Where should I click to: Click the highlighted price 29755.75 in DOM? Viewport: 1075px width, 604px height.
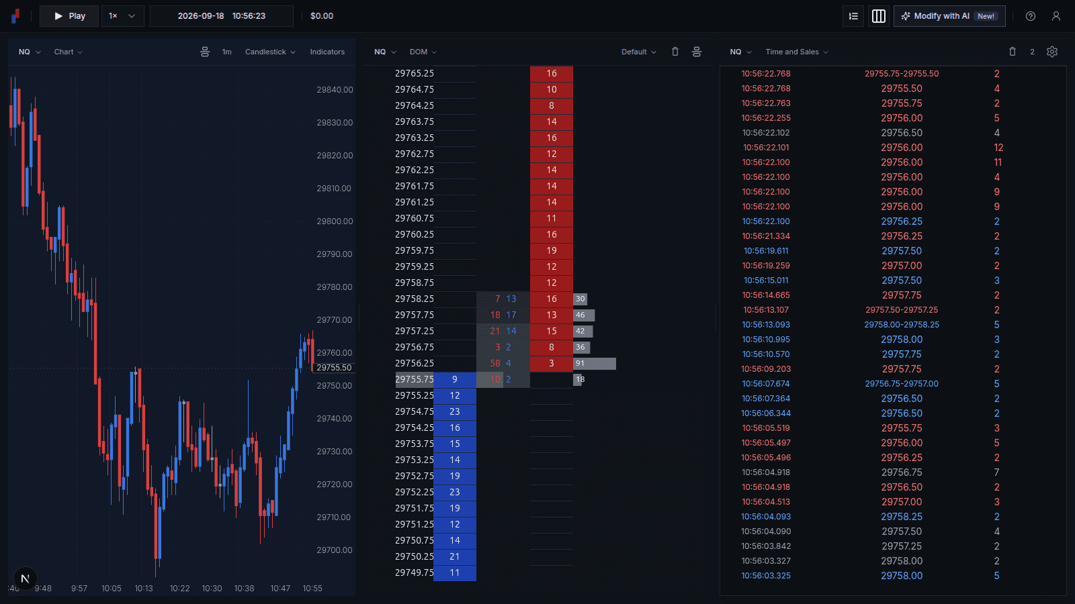[x=415, y=380]
